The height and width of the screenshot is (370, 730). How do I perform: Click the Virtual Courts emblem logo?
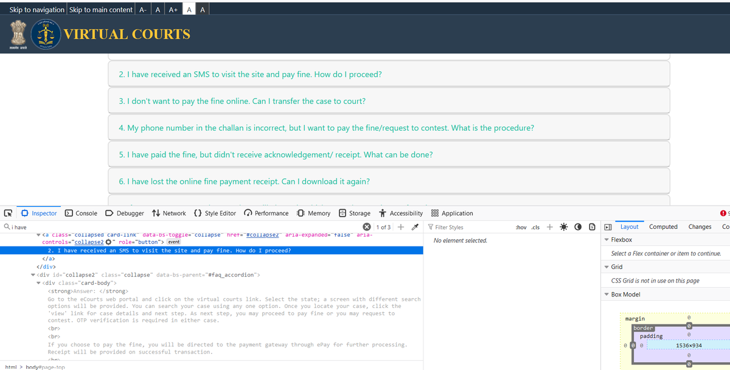point(46,35)
